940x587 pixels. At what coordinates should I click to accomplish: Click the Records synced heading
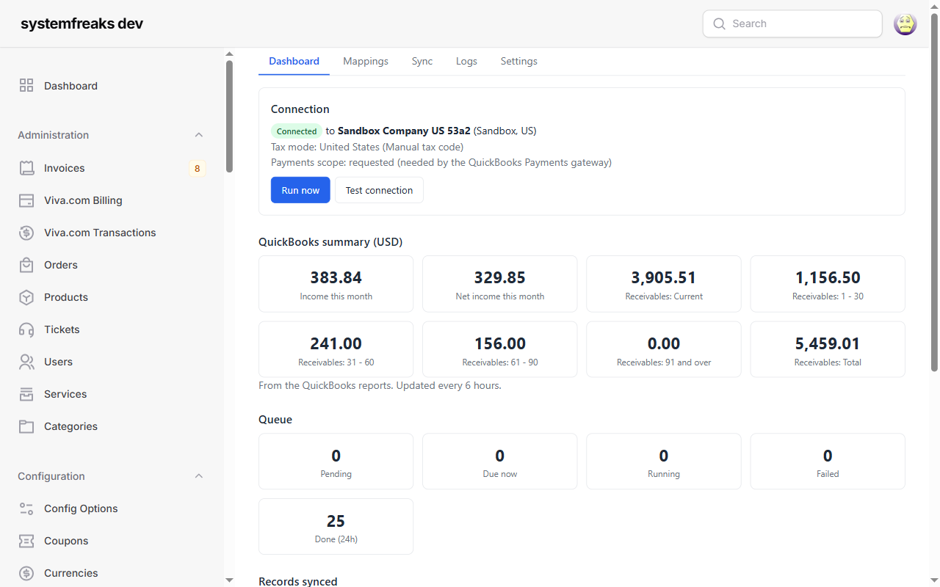(298, 581)
